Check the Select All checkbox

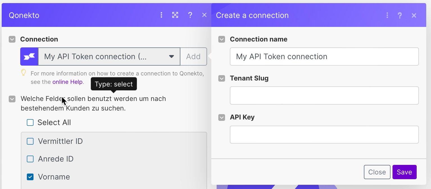pos(30,123)
